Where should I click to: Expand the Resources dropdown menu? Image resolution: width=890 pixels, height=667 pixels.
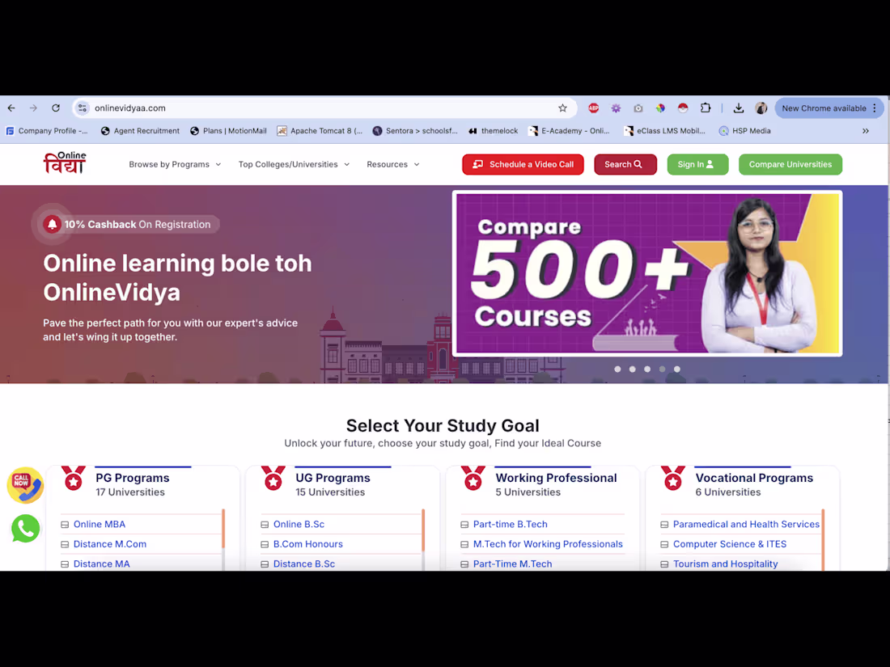(392, 164)
